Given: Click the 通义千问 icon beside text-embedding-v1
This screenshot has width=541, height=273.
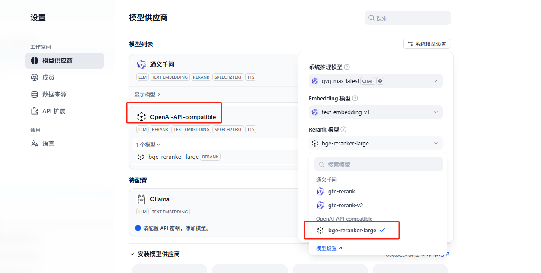Looking at the screenshot, I should [x=315, y=112].
